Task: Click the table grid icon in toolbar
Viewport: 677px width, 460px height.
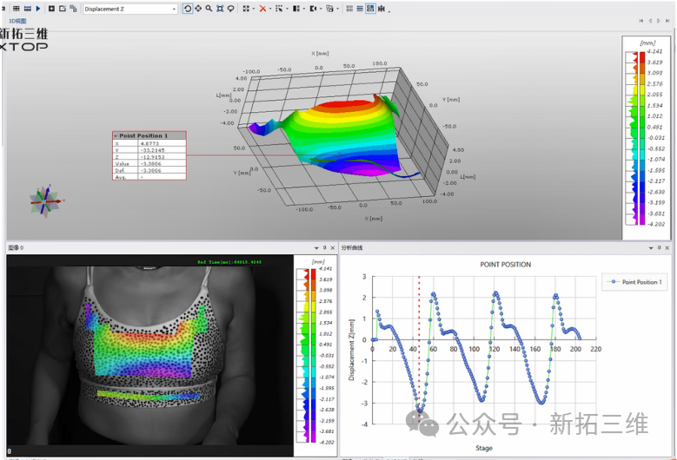Action: tap(16, 8)
